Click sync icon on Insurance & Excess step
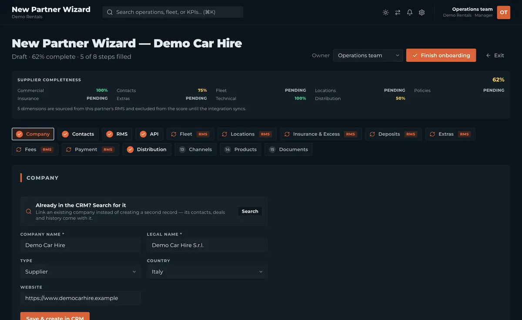This screenshot has height=320, width=522. [x=287, y=134]
